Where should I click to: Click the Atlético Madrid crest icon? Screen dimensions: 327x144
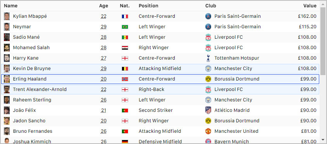point(208,110)
